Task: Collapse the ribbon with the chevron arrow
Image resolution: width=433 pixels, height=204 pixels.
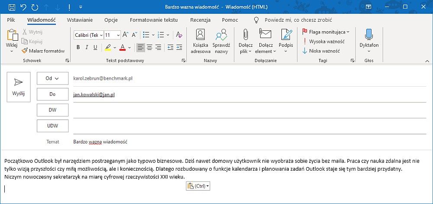Action: click(427, 61)
